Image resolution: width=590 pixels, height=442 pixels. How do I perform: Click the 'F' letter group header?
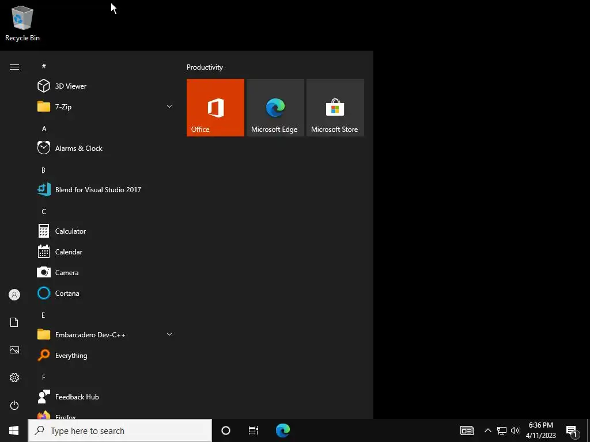44,377
